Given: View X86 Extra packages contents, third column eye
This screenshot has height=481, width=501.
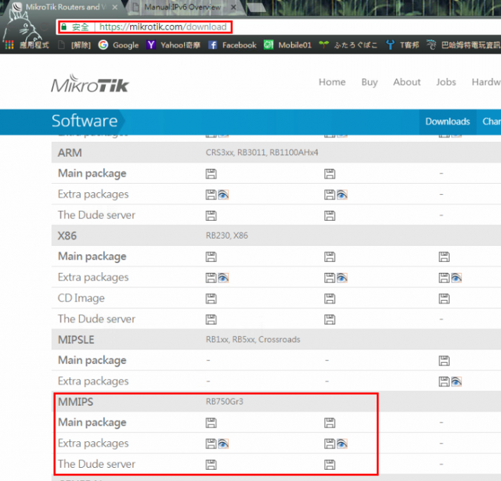Looking at the screenshot, I should [x=456, y=278].
